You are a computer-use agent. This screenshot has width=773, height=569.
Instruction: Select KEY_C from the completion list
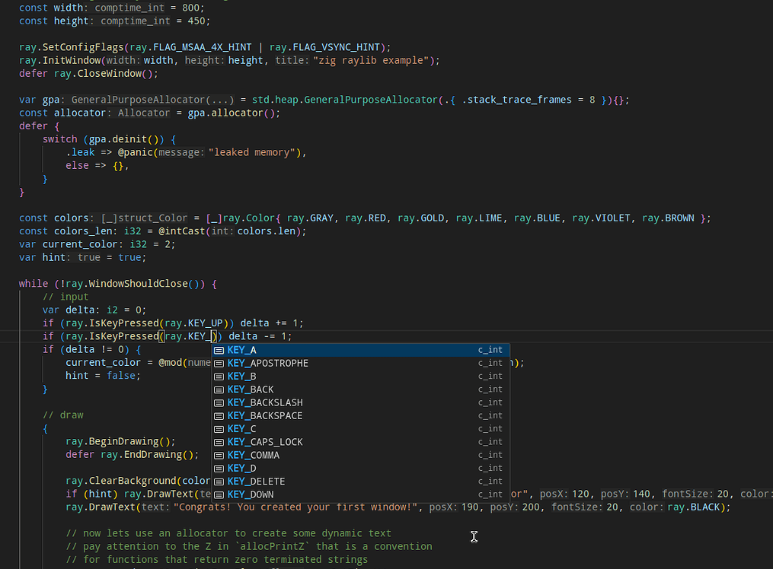point(242,428)
